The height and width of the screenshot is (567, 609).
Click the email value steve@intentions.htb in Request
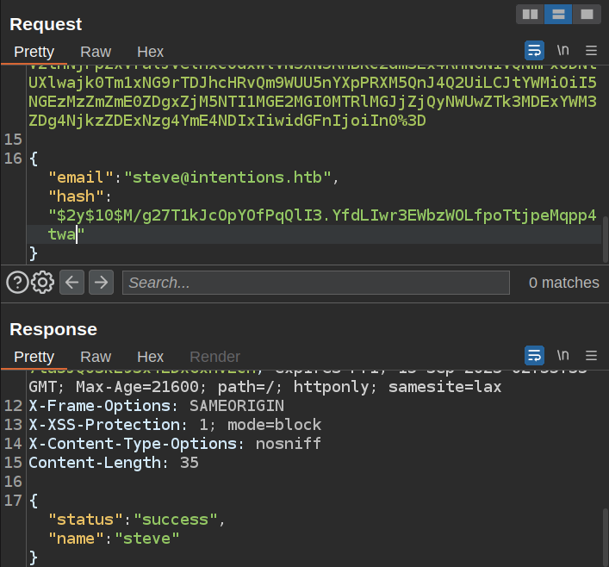point(227,178)
